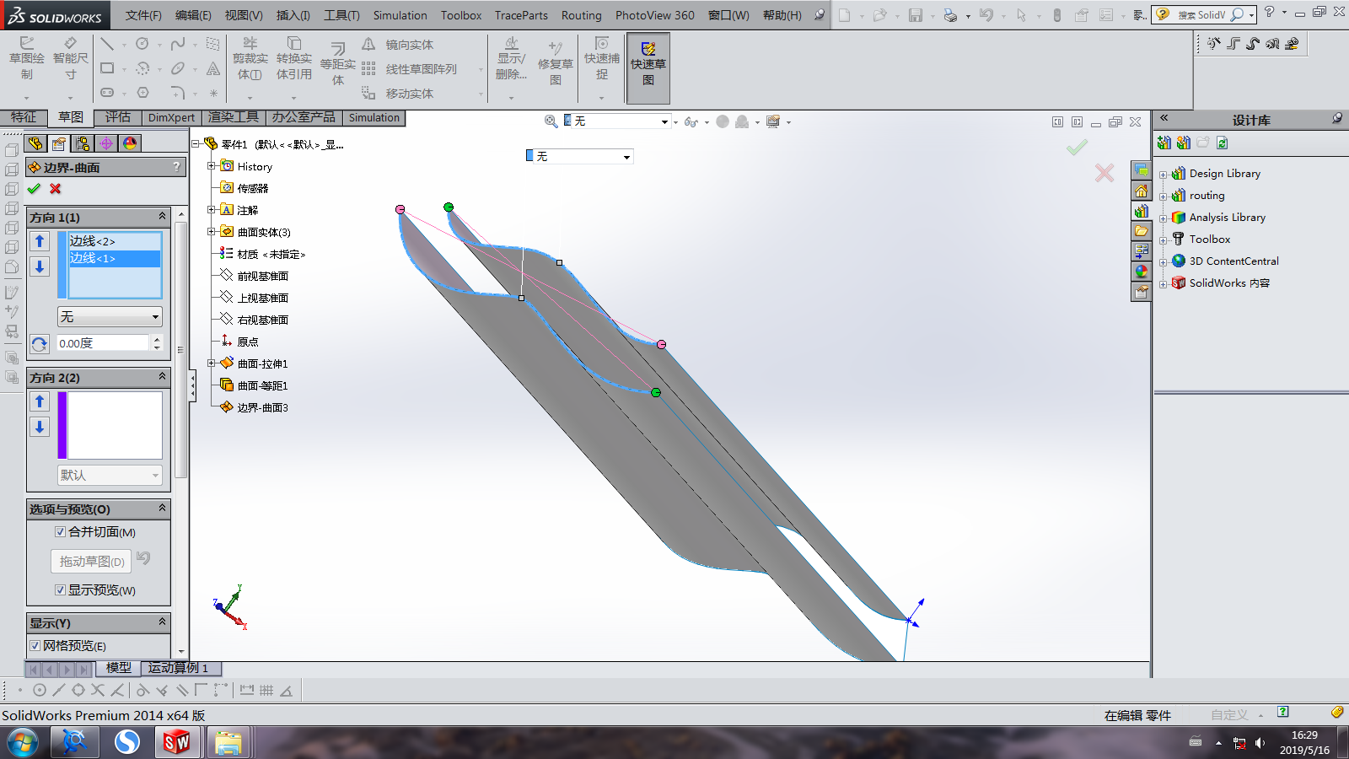Open the SolidWorks app on the Windows taskbar
Image resolution: width=1349 pixels, height=759 pixels.
click(x=177, y=742)
